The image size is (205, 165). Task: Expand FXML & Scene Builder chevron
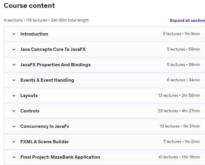pyautogui.click(x=14, y=142)
